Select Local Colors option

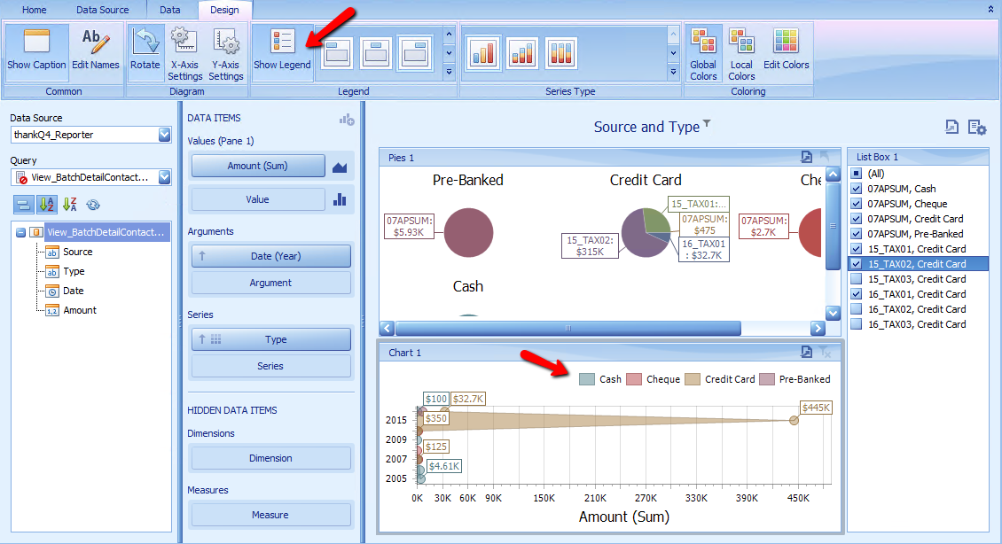pyautogui.click(x=741, y=53)
